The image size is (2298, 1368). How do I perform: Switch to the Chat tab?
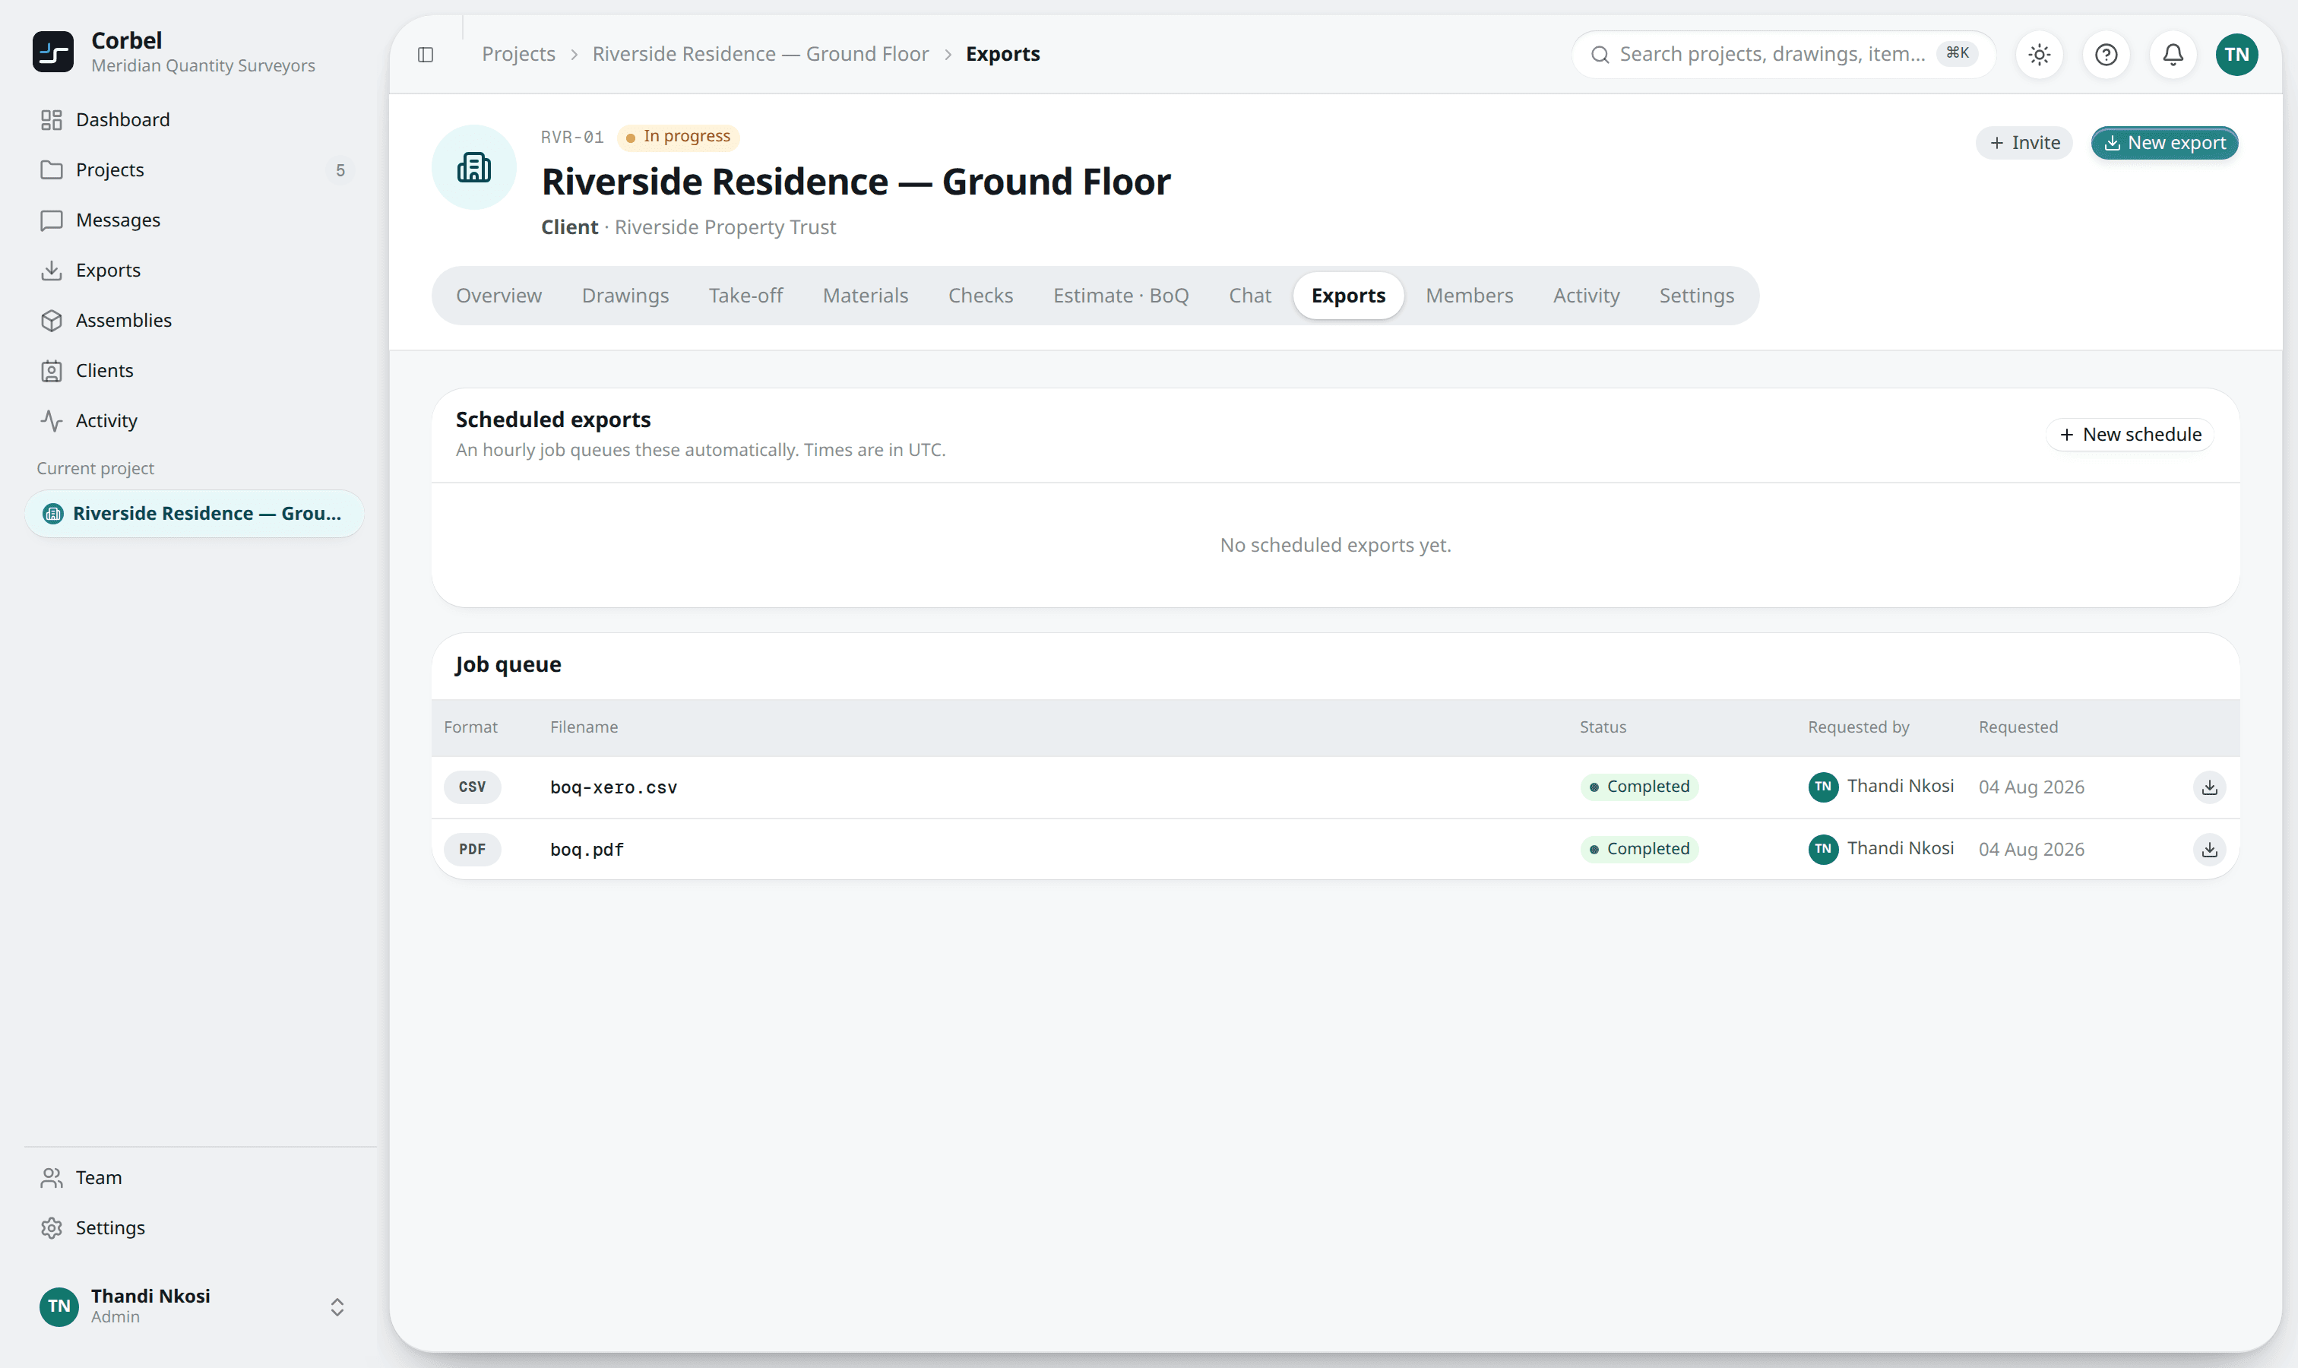1250,296
